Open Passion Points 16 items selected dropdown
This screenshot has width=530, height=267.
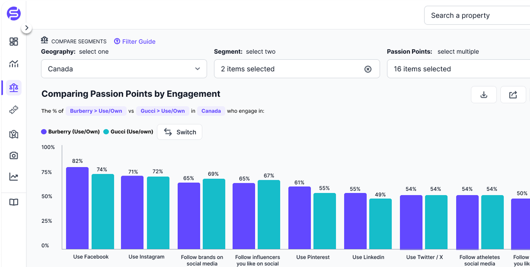coord(458,69)
